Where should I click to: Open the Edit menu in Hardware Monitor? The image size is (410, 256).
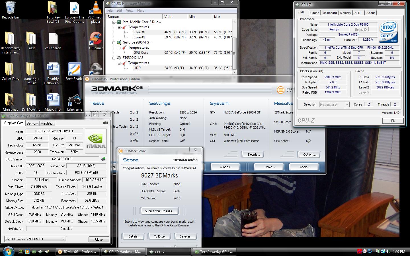click(119, 11)
